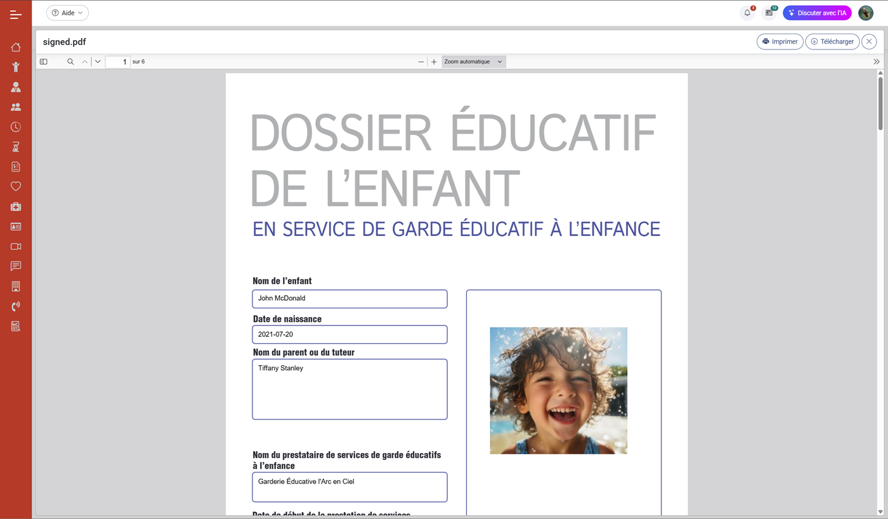888x519 pixels.
Task: Open the attendance clock sidebar icon
Action: tap(15, 126)
